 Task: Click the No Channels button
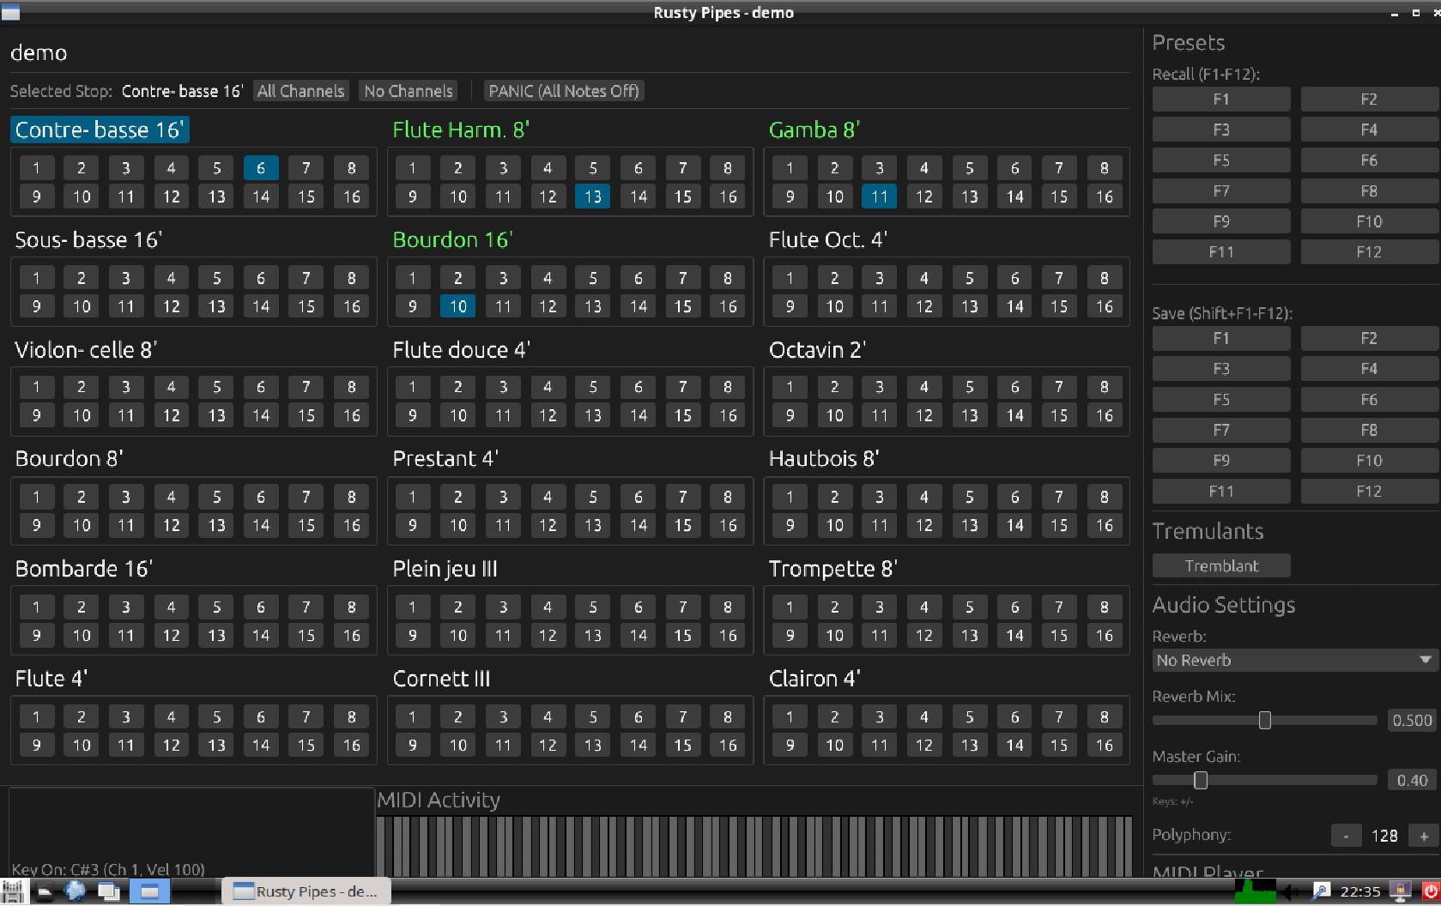click(409, 91)
